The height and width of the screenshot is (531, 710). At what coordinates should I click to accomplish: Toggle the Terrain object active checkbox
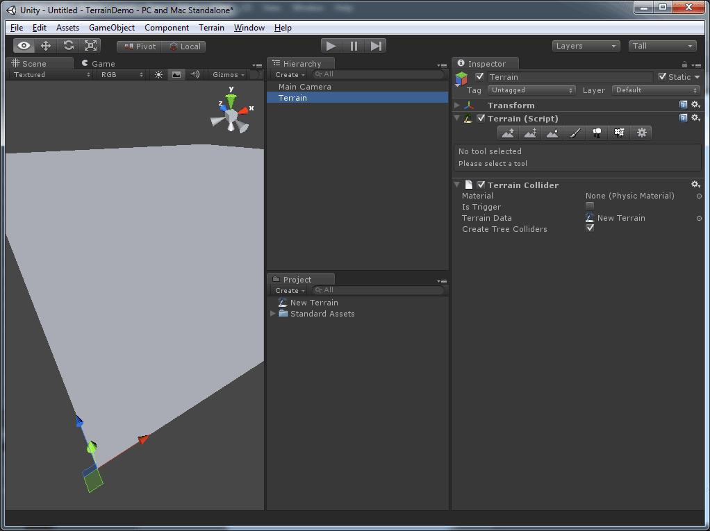tap(480, 77)
